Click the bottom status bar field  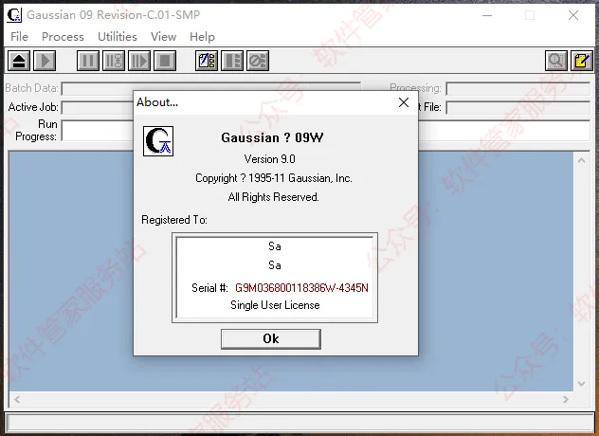click(299, 423)
